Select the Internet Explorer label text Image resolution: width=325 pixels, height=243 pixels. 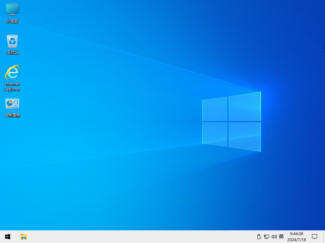click(12, 87)
